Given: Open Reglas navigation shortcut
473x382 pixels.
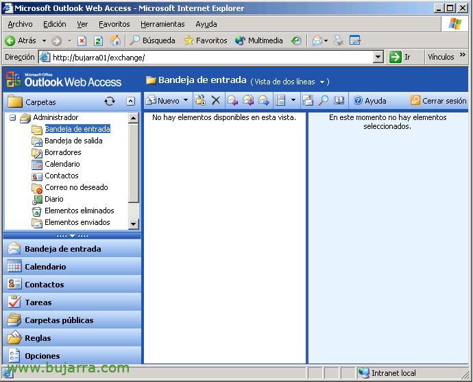Looking at the screenshot, I should tap(72, 338).
